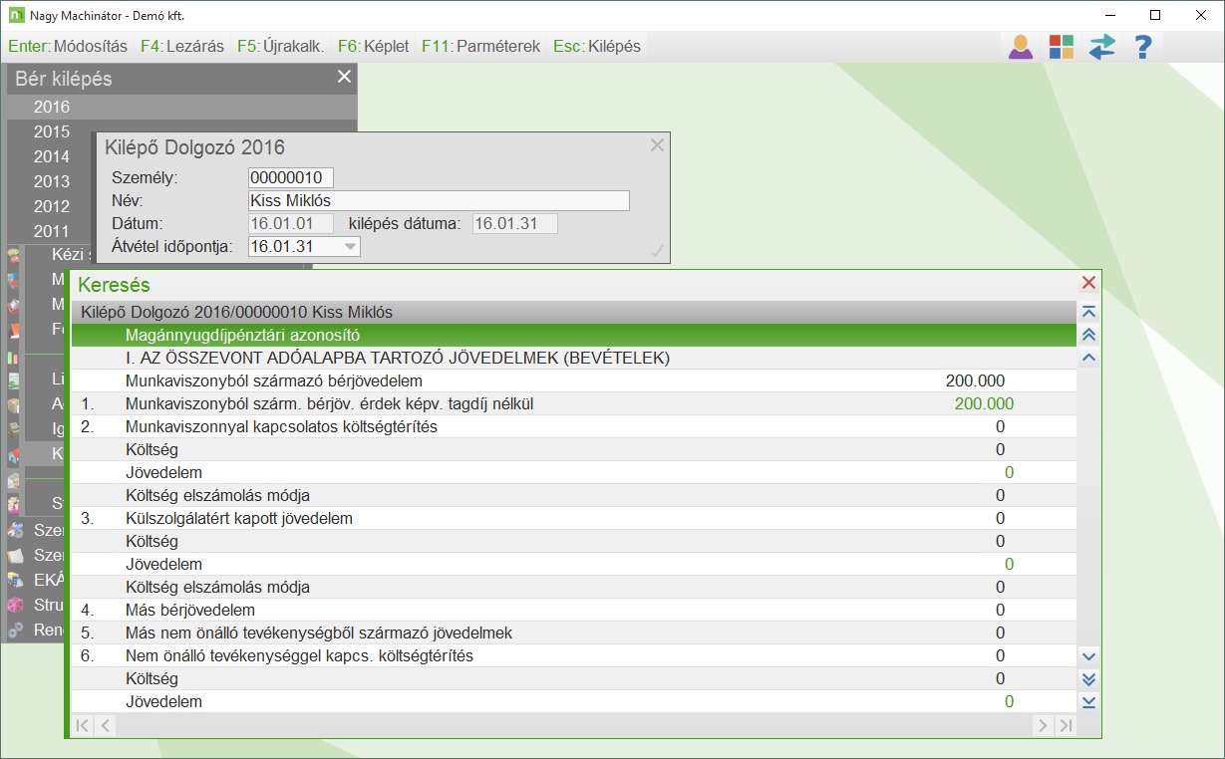Open Átvétel időpontja dropdown

pyautogui.click(x=350, y=247)
